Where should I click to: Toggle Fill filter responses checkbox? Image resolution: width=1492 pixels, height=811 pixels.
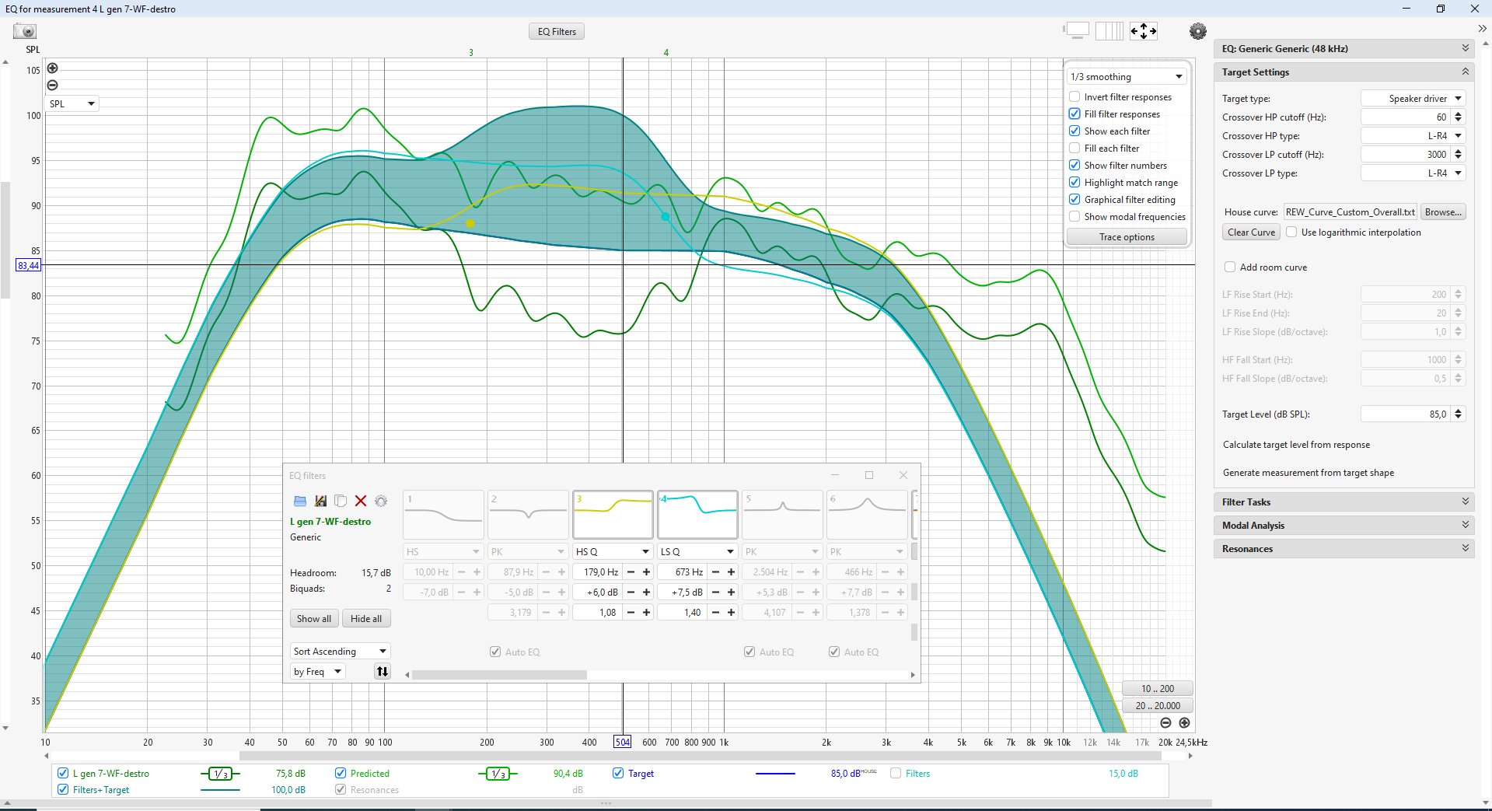tap(1074, 114)
